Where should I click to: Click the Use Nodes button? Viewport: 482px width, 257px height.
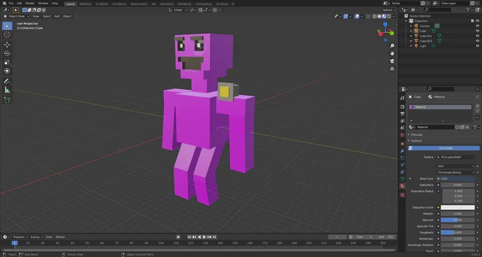[x=443, y=148]
